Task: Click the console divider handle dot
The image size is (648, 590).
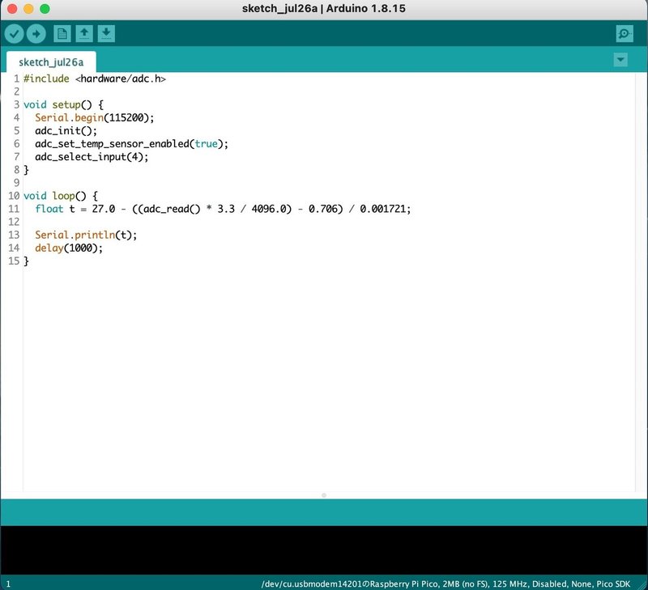Action: click(324, 495)
